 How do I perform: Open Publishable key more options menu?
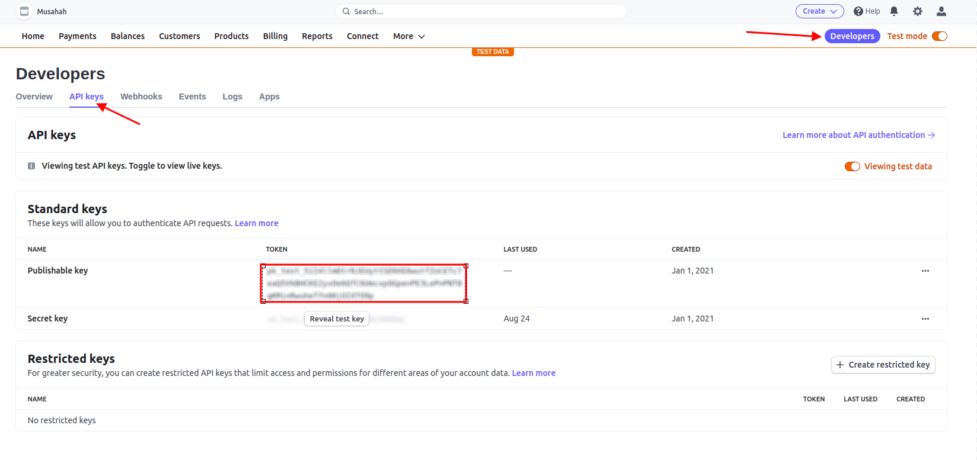click(x=925, y=271)
